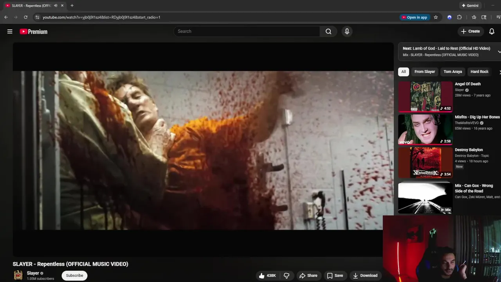Subscribe to the Slayer channel
The image size is (501, 282).
click(x=74, y=275)
